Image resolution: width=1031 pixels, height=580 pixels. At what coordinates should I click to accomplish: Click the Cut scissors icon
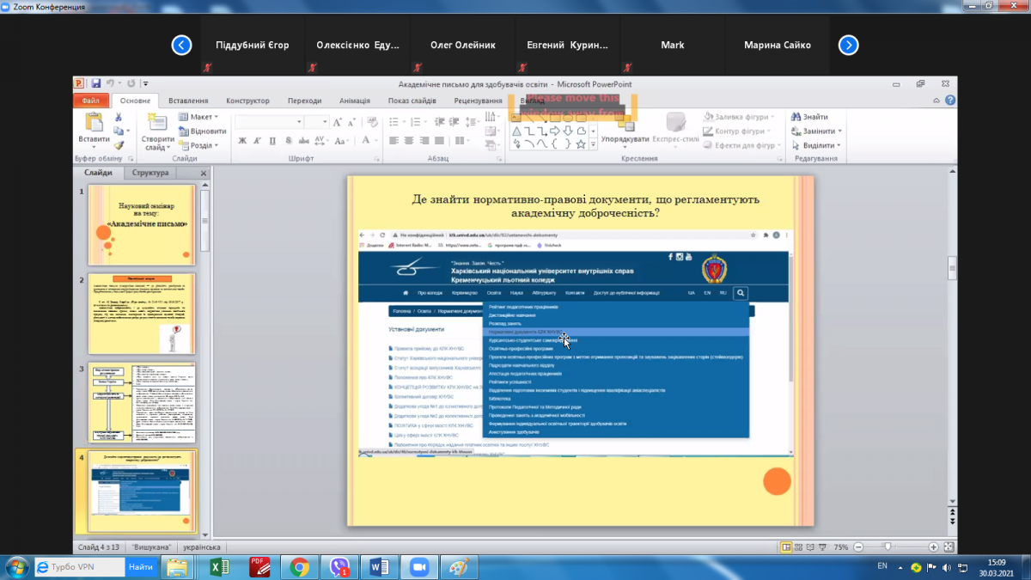click(x=119, y=117)
